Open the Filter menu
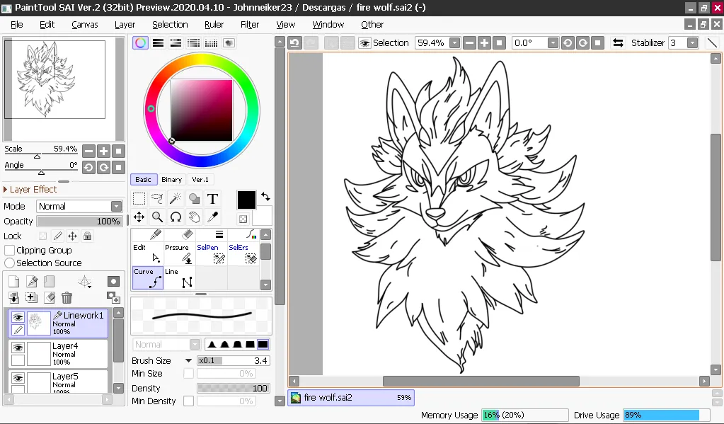The image size is (724, 424). (250, 25)
